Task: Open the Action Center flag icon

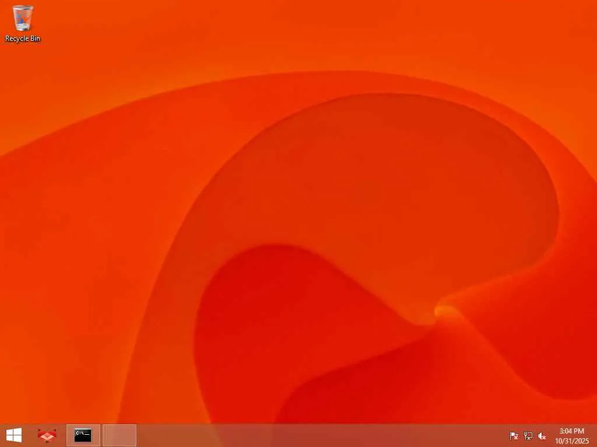Action: point(514,435)
